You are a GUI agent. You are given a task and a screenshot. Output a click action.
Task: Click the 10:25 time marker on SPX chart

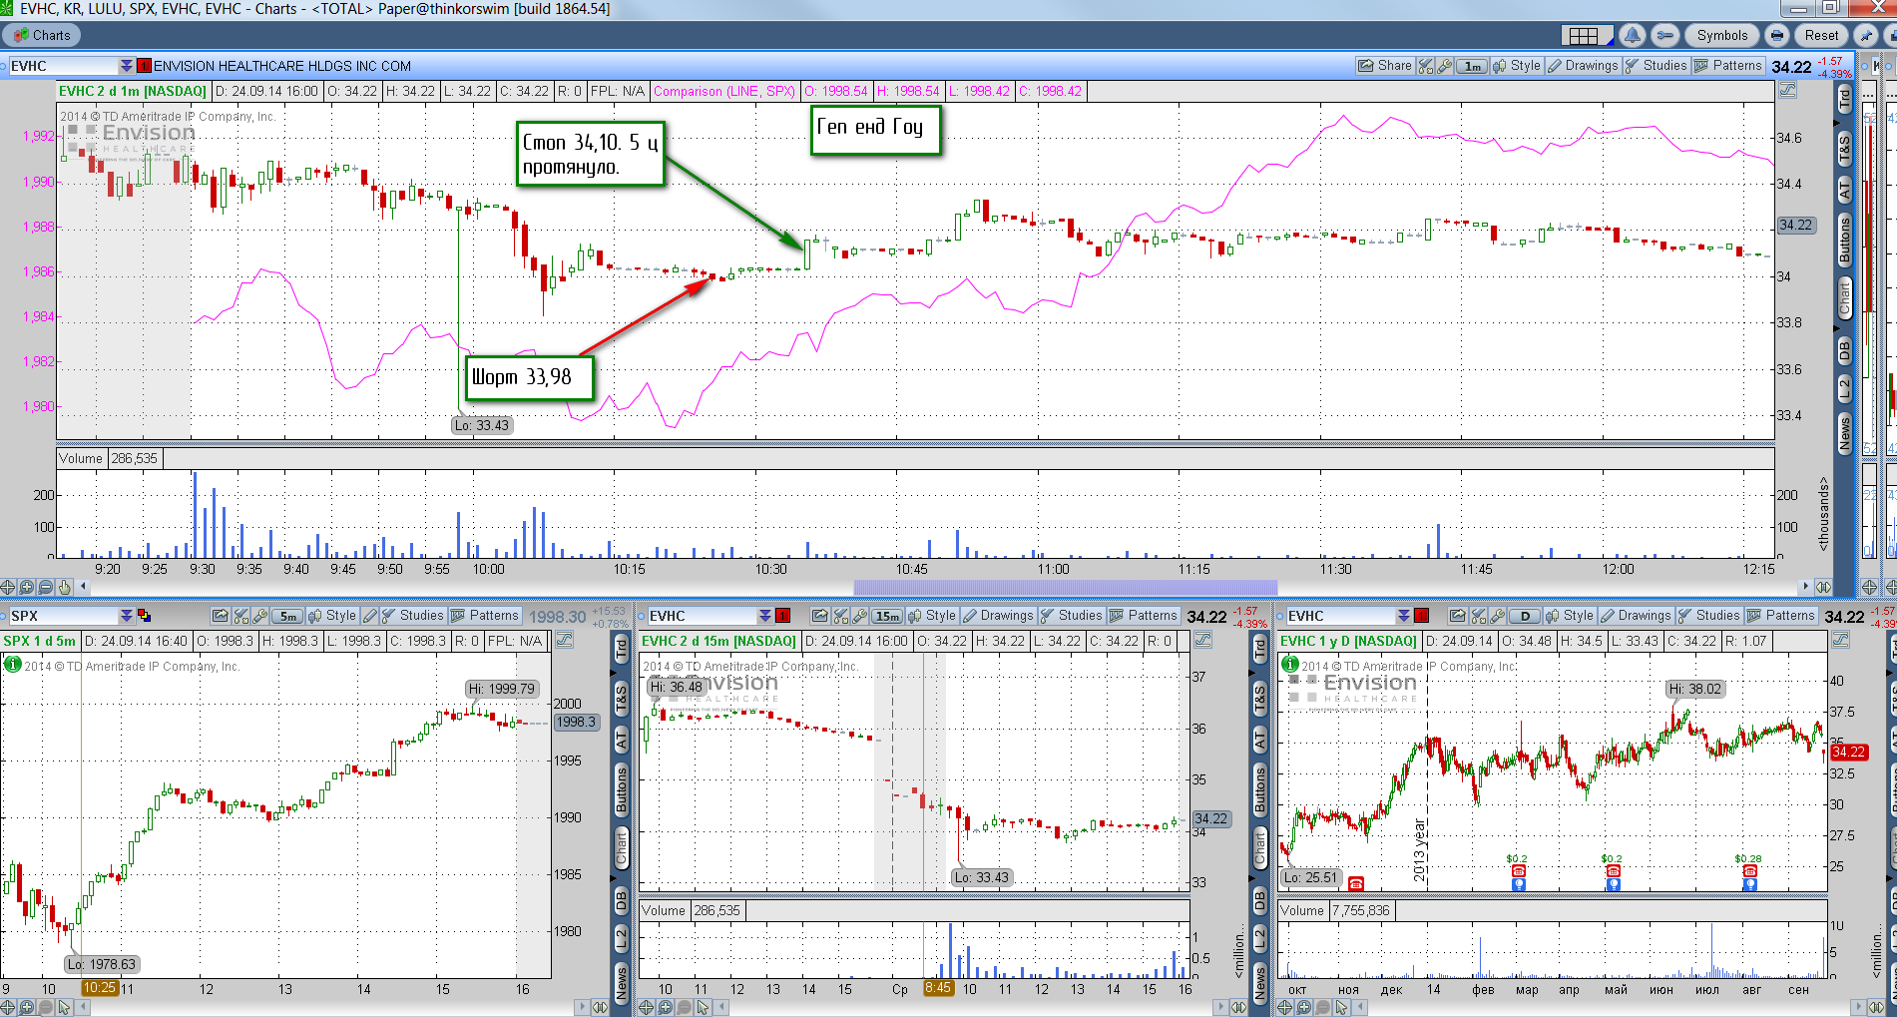pyautogui.click(x=100, y=988)
